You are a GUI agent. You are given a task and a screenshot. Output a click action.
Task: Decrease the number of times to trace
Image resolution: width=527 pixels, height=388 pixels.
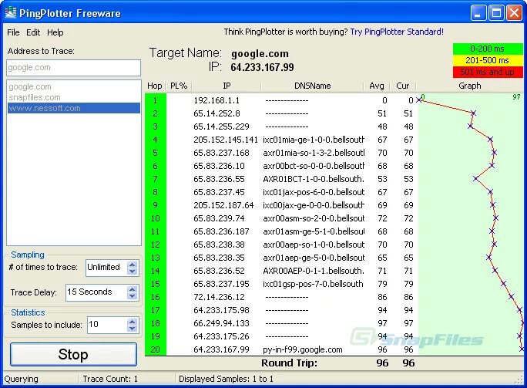(133, 272)
